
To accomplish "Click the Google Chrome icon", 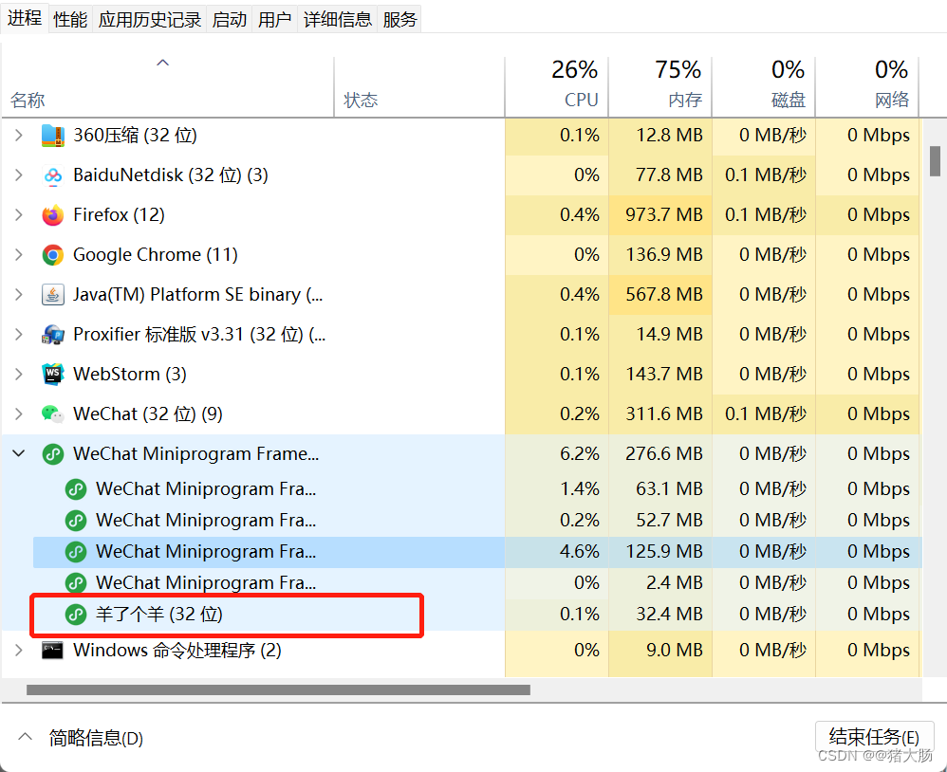I will pyautogui.click(x=52, y=255).
